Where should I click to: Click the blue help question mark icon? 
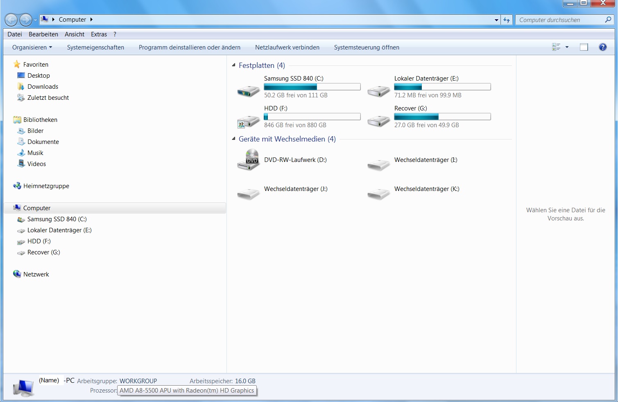[602, 47]
